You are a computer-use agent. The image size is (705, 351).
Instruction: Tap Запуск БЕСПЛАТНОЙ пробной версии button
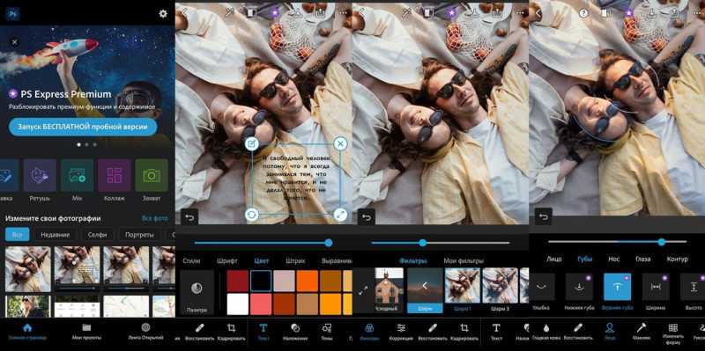(83, 127)
